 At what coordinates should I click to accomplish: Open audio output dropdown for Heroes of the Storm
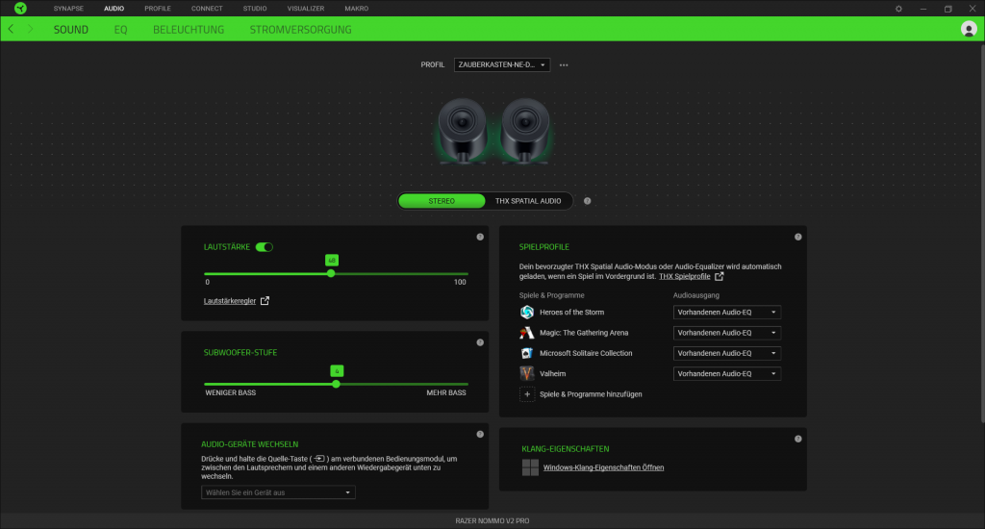pos(727,313)
